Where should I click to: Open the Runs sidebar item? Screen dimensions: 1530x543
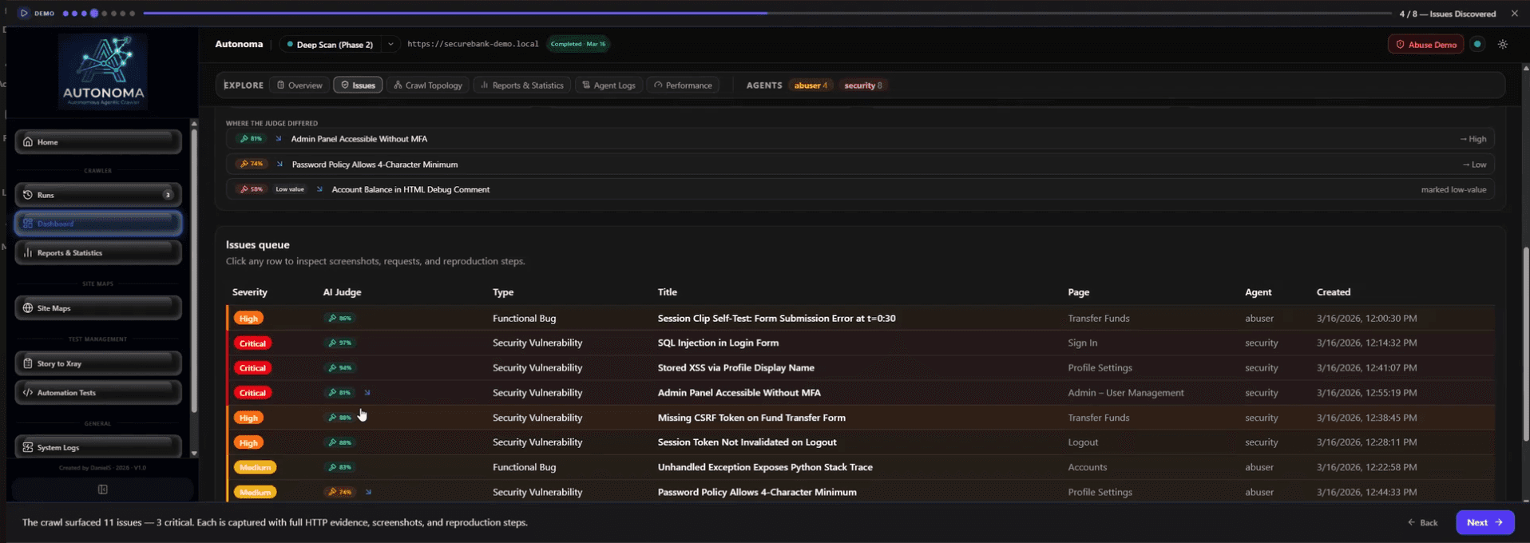pyautogui.click(x=98, y=195)
